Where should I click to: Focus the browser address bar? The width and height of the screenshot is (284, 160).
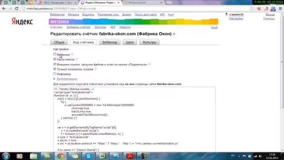(135, 8)
